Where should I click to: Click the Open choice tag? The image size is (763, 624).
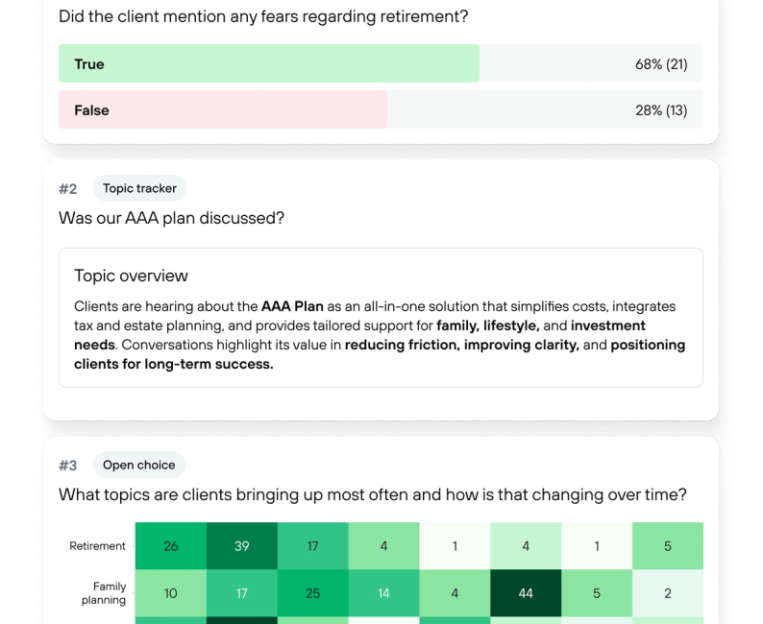138,465
